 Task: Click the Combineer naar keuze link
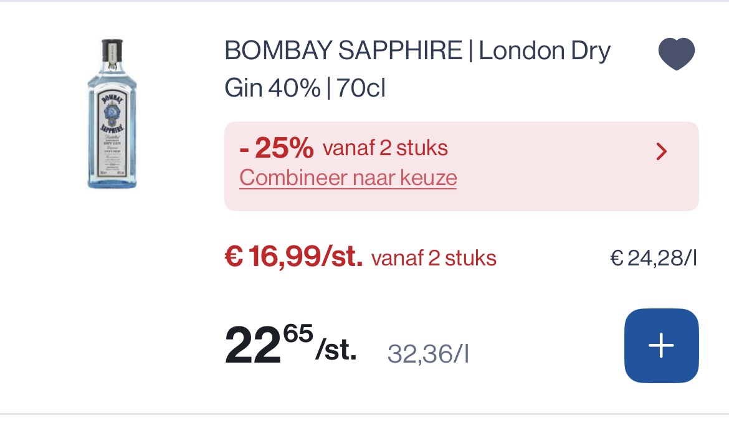pos(348,178)
